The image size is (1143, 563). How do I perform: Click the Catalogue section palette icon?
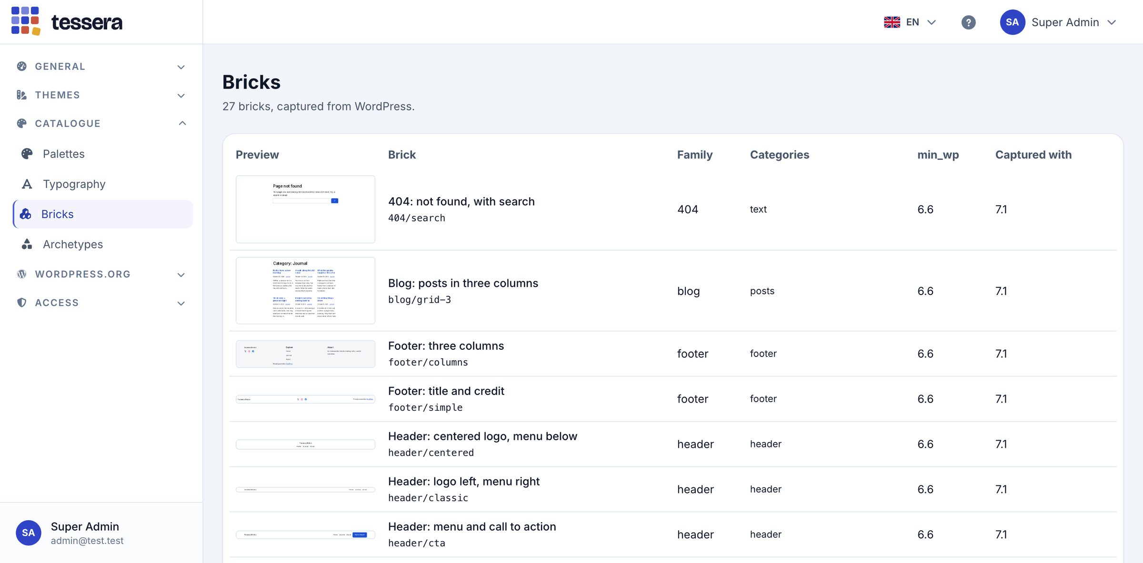pos(22,124)
